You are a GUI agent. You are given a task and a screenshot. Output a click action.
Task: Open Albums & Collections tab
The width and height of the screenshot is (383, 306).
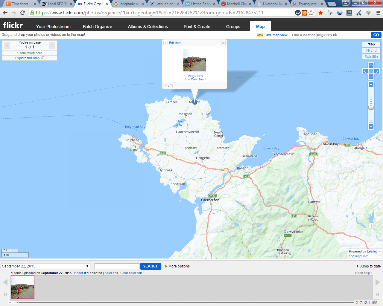click(148, 27)
